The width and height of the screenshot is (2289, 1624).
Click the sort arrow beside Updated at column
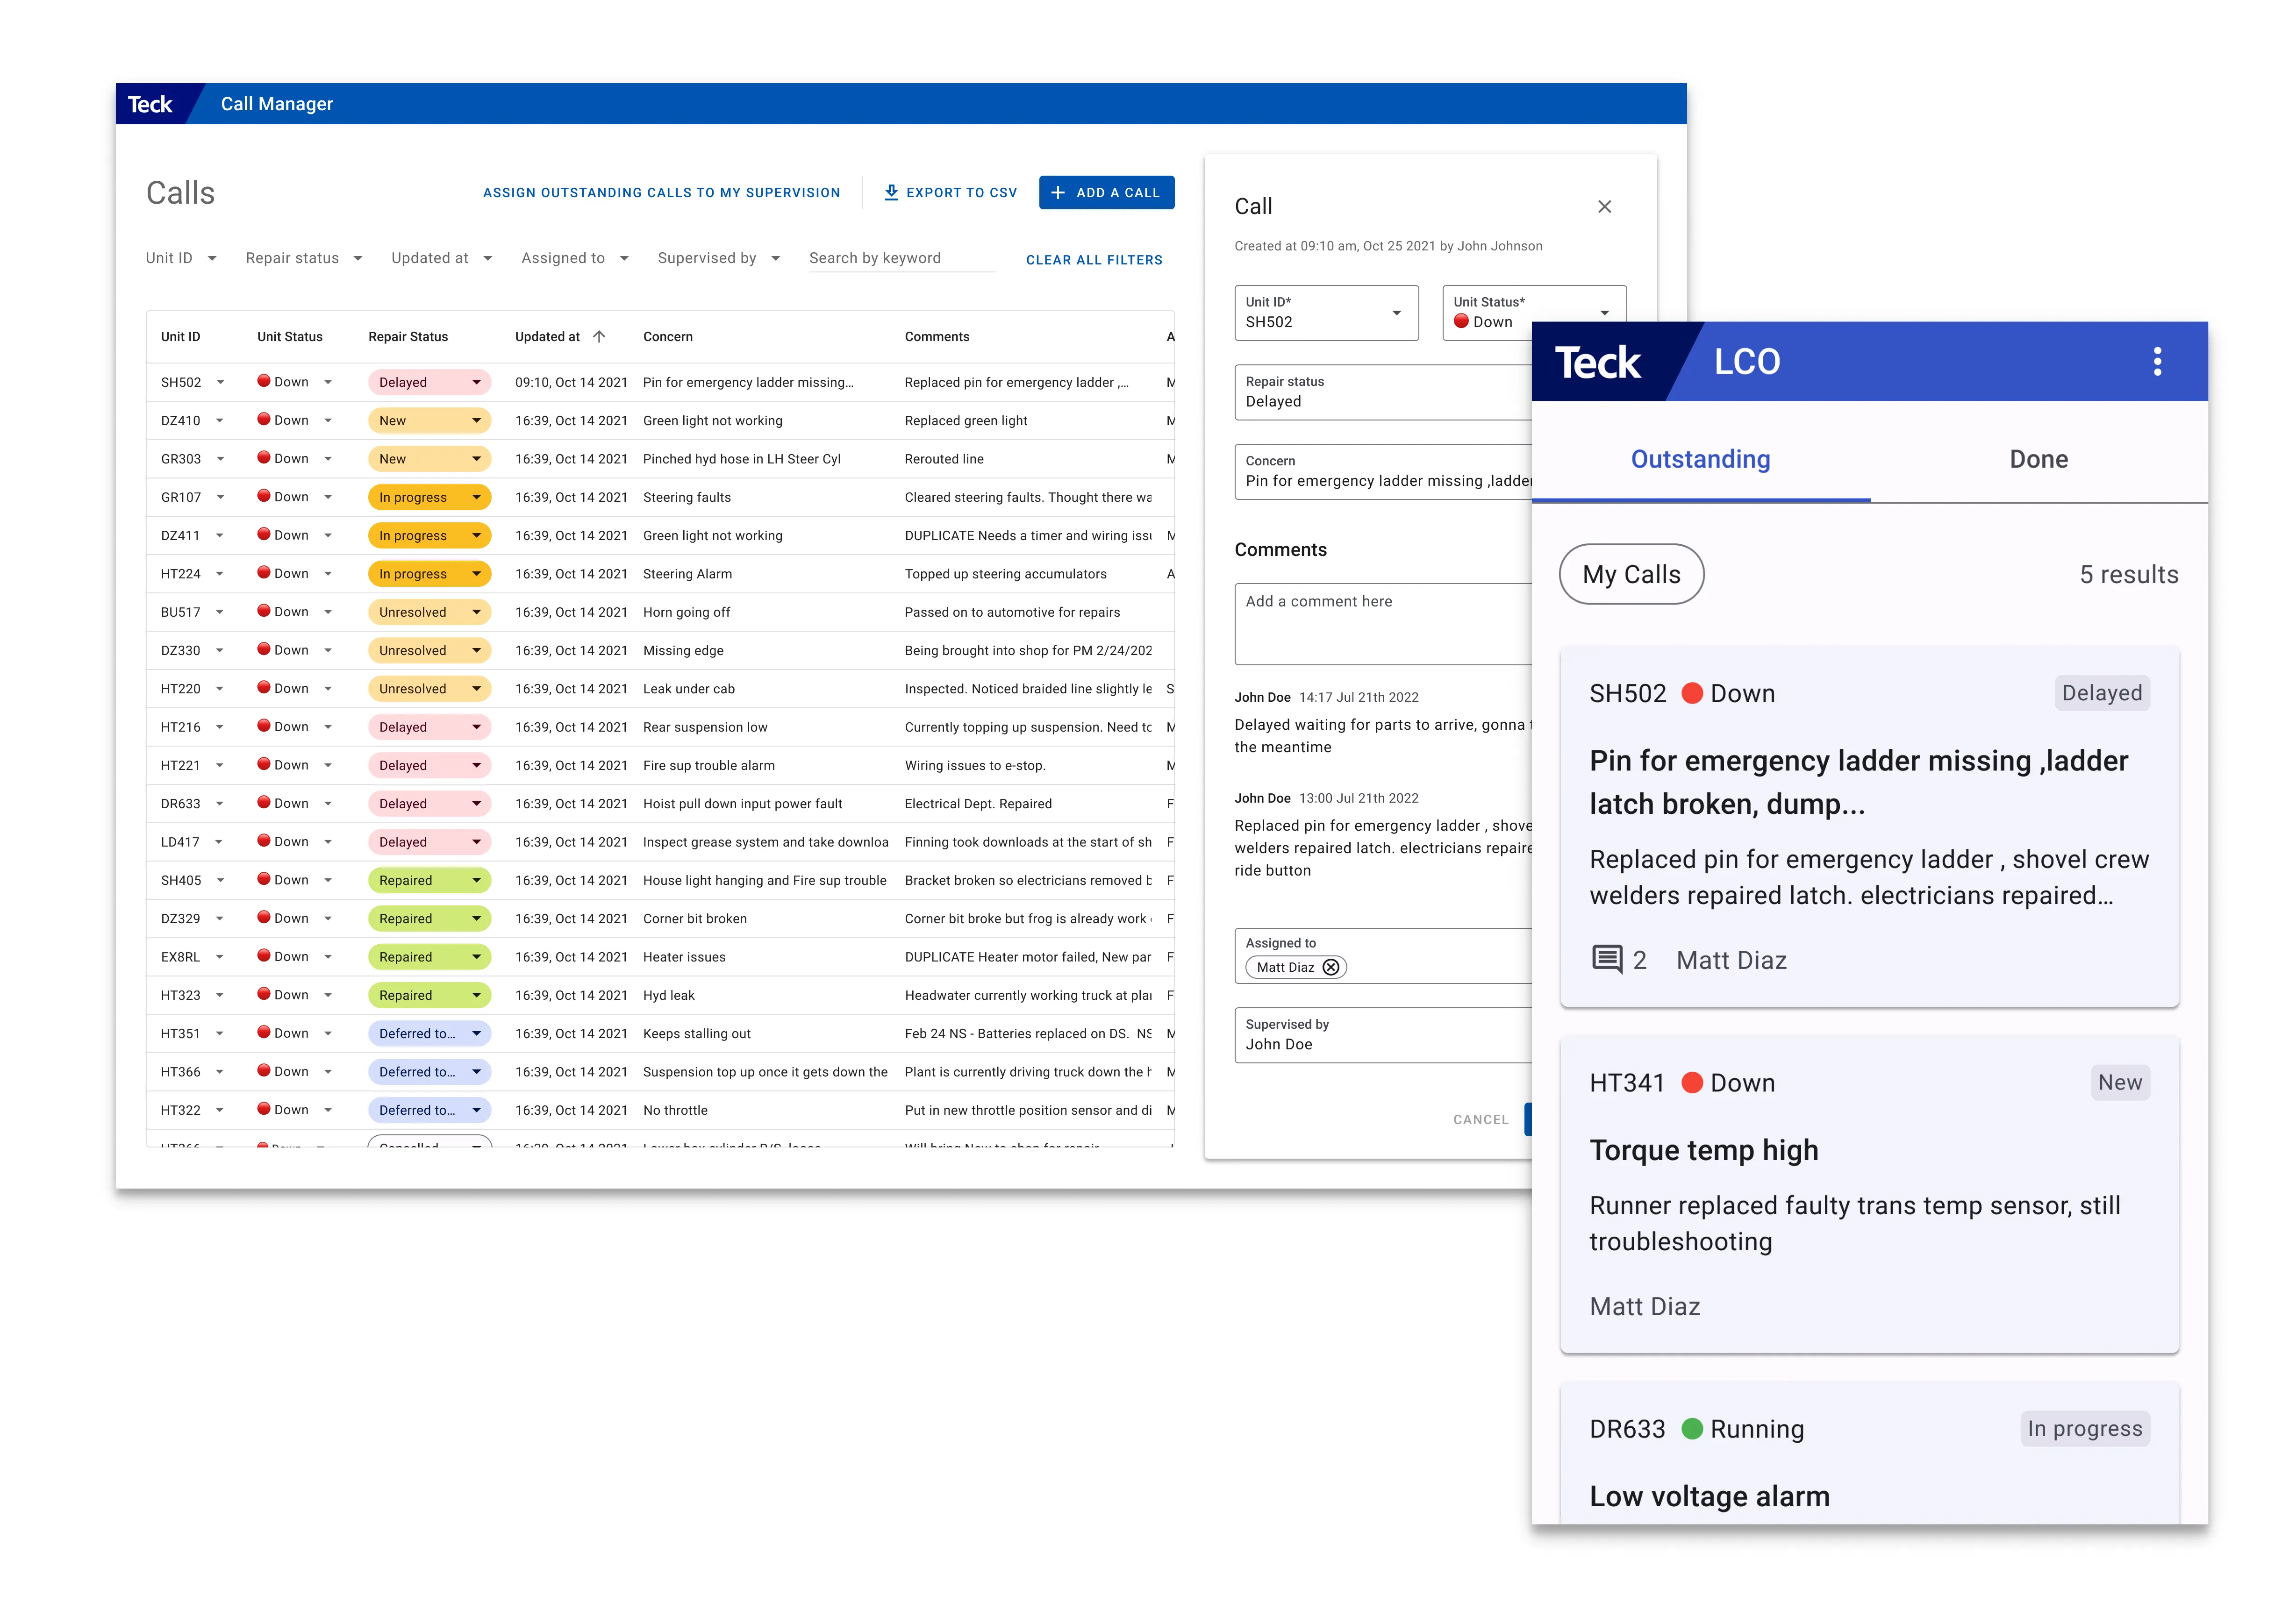point(599,337)
